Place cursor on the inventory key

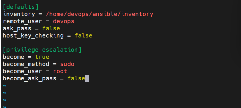(19, 14)
